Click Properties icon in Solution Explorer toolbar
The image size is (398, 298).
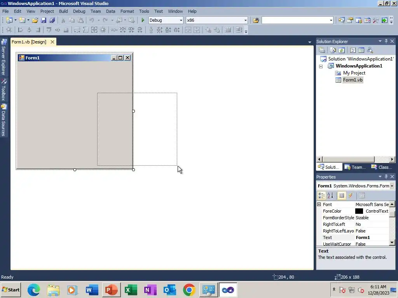pos(322,50)
